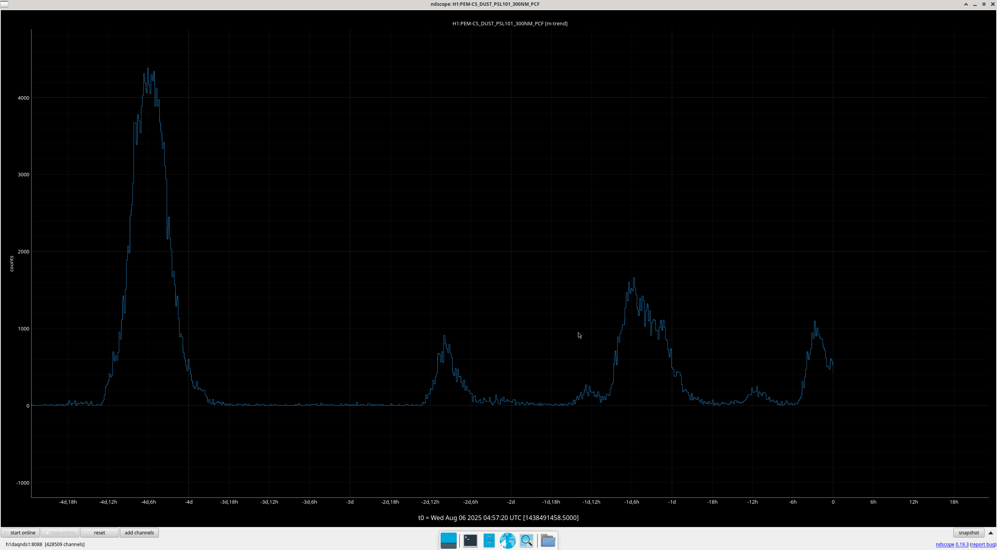Open the application finder magnifier icon
The width and height of the screenshot is (997, 550).
point(527,540)
